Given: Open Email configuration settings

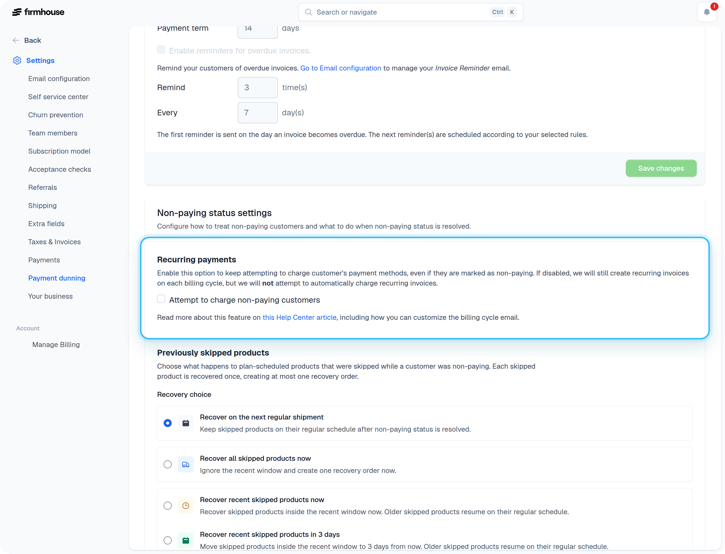Looking at the screenshot, I should tap(59, 79).
